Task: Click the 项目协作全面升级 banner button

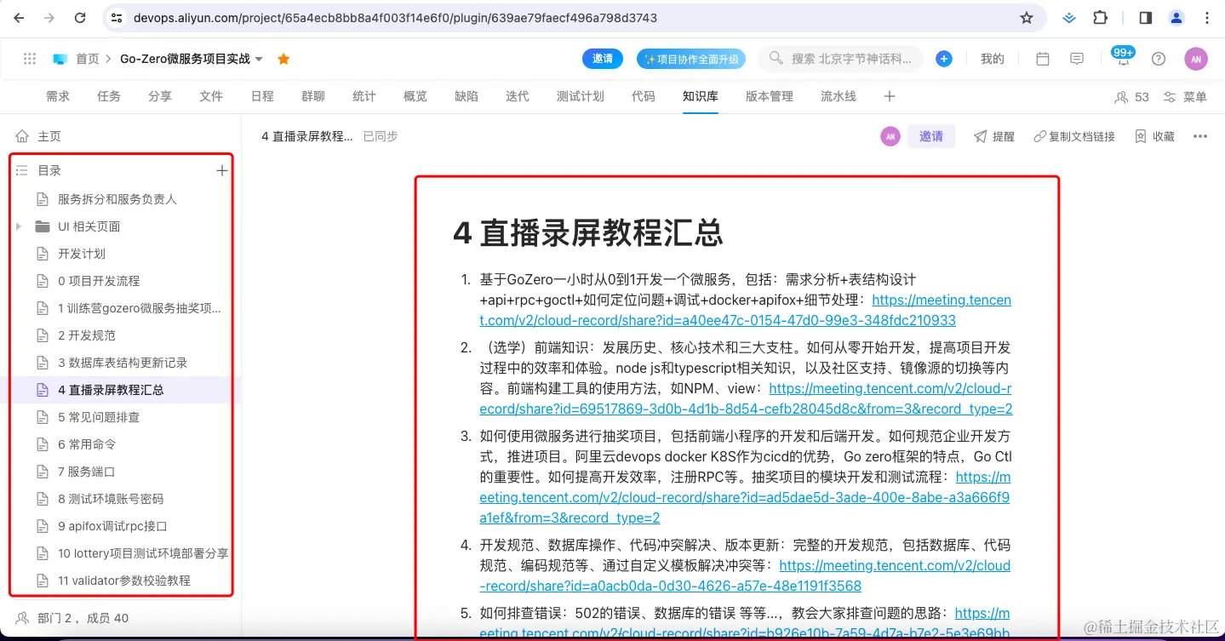Action: [x=691, y=59]
